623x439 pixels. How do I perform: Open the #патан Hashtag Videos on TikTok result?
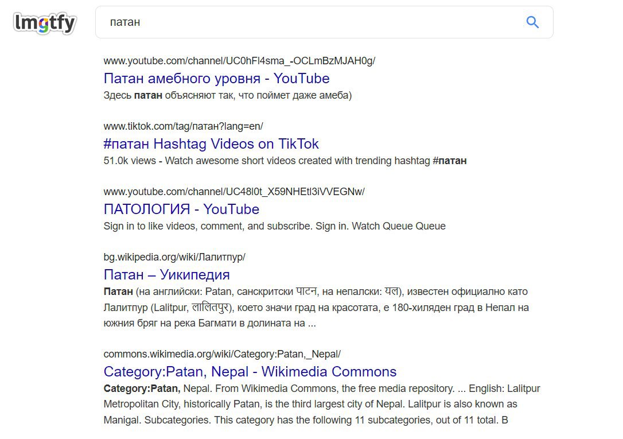pos(211,144)
